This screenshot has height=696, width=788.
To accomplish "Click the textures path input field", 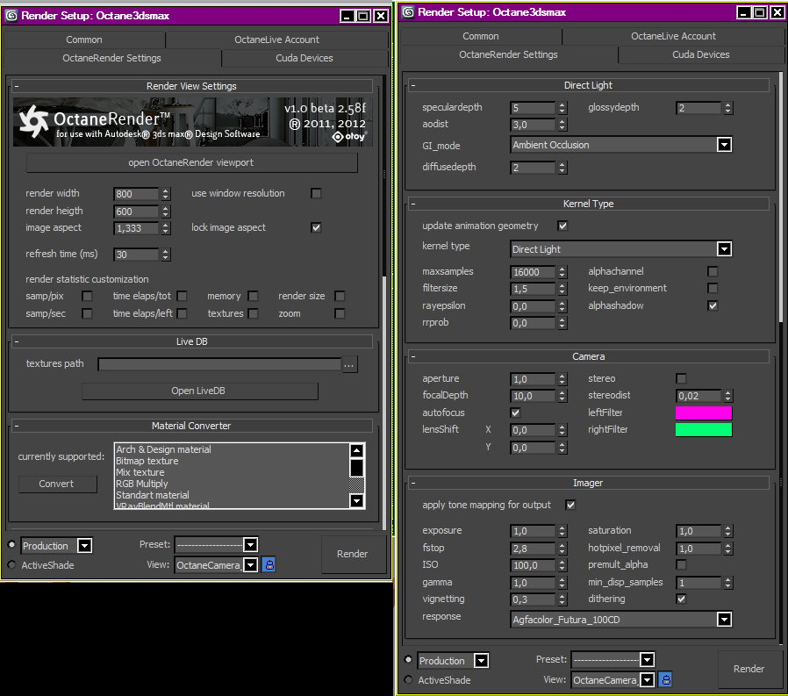I will point(219,365).
